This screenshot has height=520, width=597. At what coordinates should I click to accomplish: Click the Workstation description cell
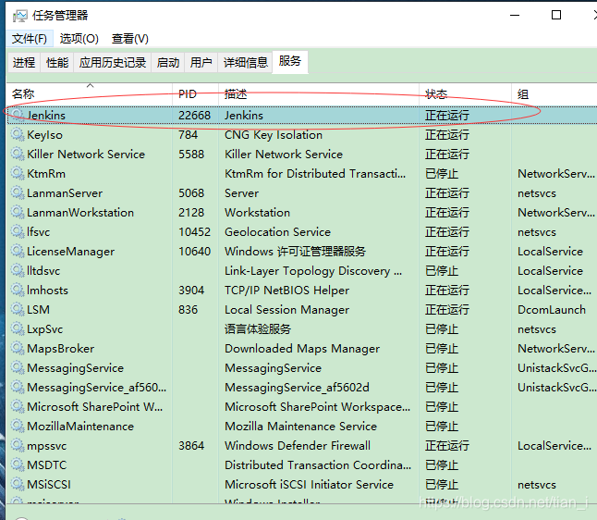pos(258,212)
